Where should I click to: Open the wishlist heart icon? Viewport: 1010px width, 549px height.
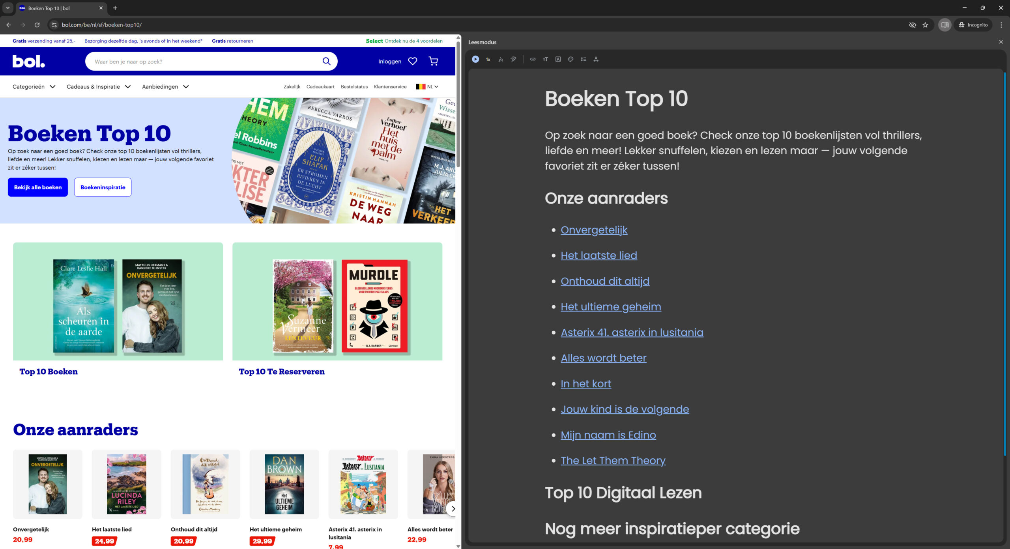(x=412, y=61)
